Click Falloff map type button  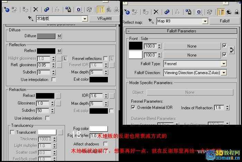[x=225, y=21]
